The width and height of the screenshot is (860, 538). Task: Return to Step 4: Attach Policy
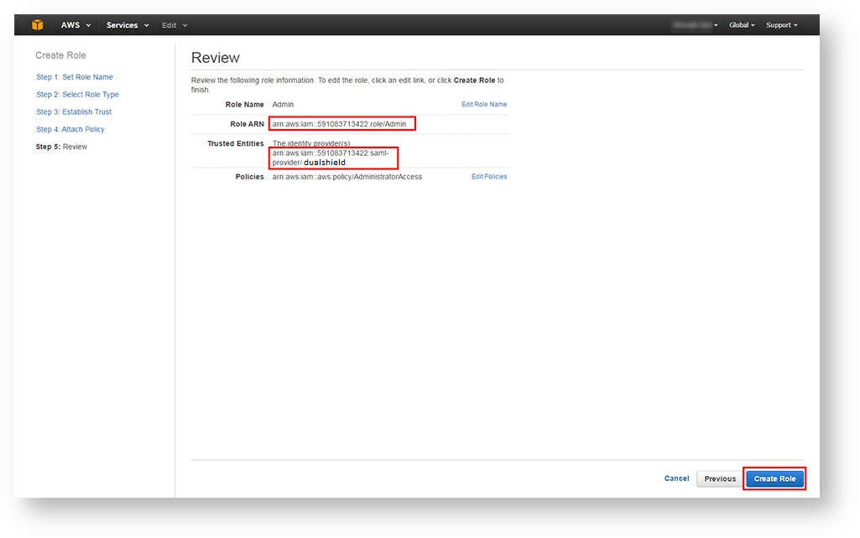[x=70, y=130]
